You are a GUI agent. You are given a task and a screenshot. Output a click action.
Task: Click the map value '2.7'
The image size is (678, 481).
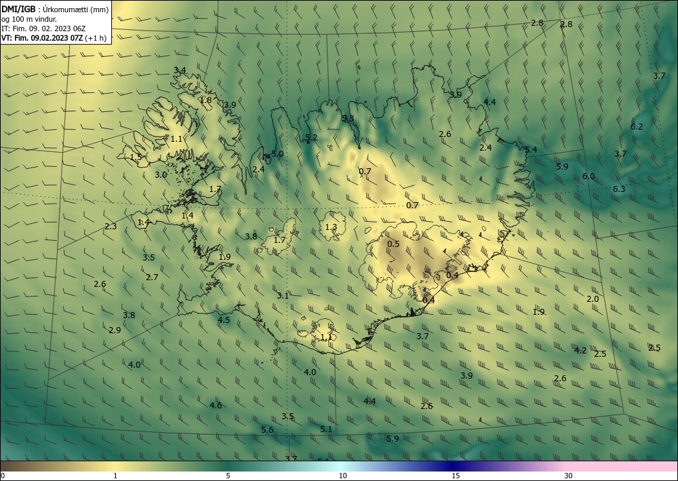point(152,277)
